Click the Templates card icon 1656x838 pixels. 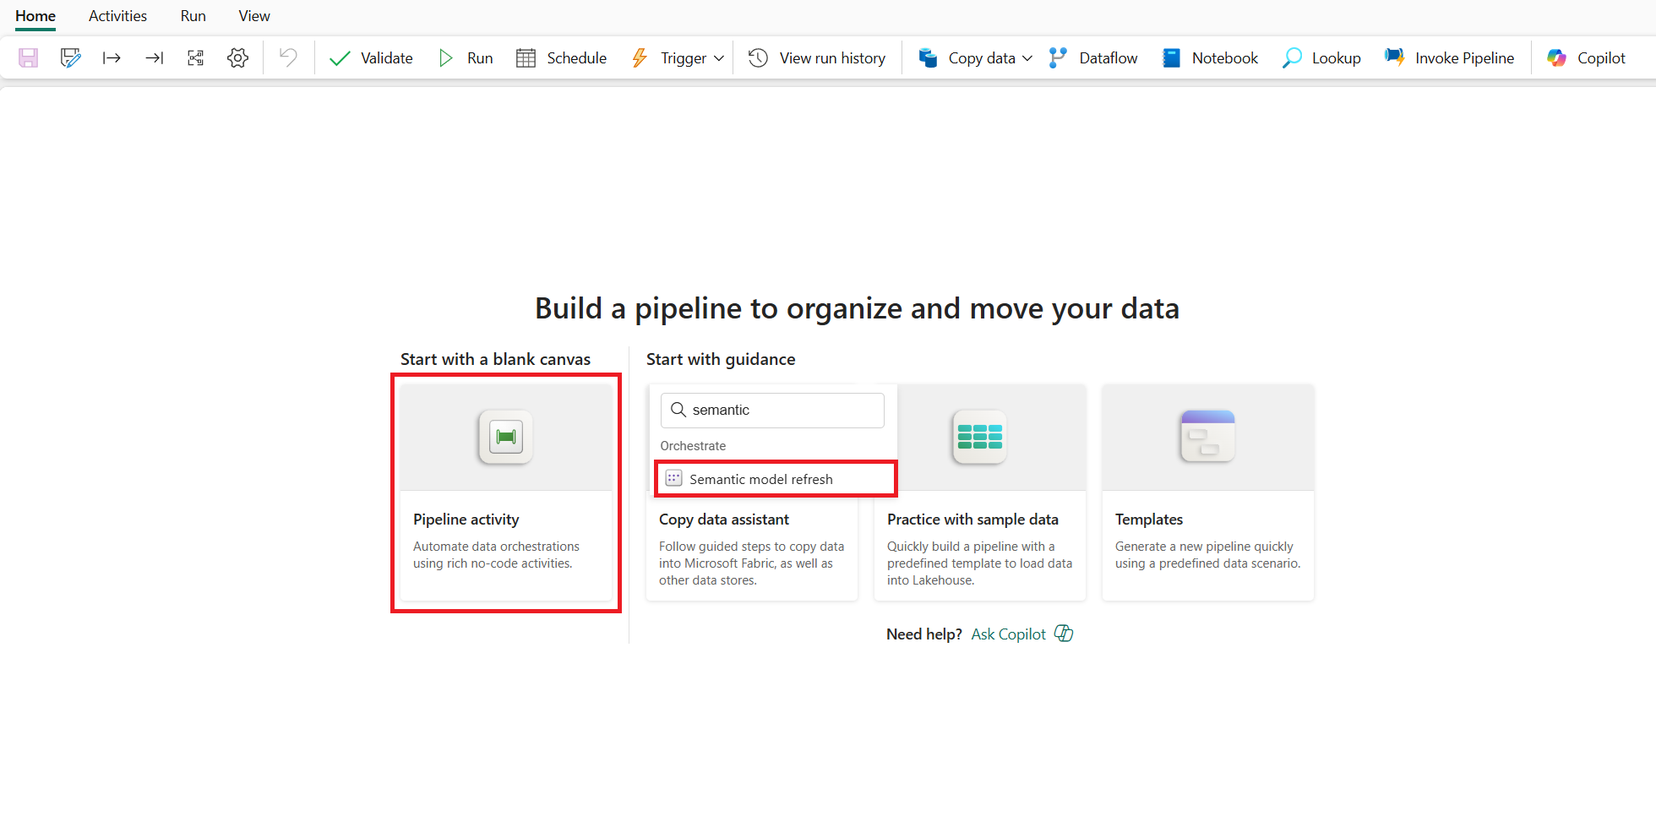point(1207,437)
